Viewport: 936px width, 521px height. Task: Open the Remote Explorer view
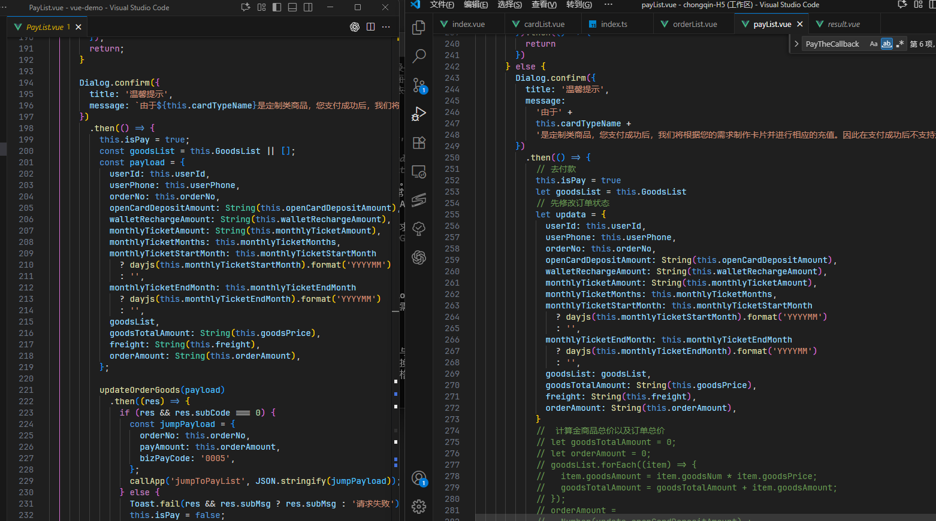tap(419, 172)
